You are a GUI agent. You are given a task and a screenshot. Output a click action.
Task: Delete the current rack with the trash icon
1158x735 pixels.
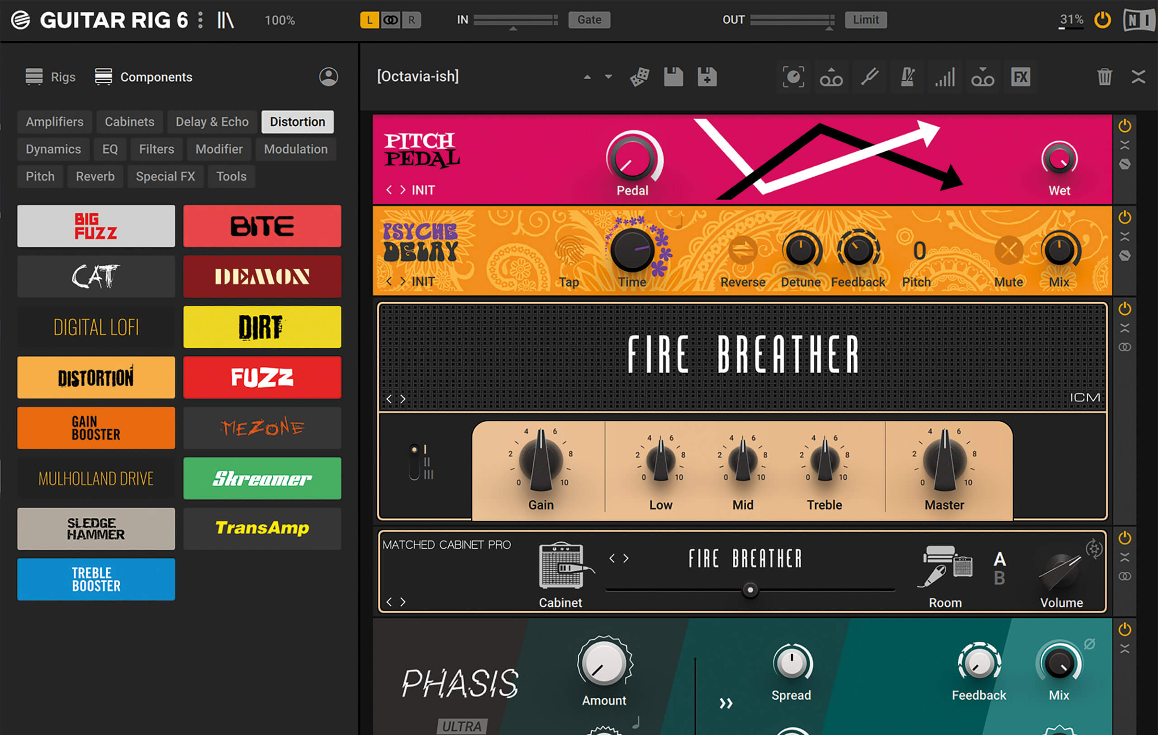pyautogui.click(x=1105, y=77)
